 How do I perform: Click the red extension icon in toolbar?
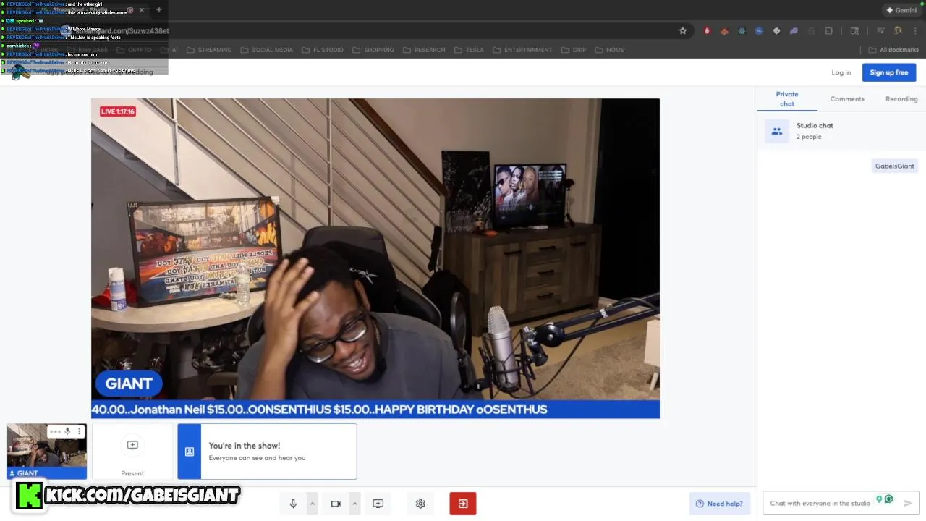point(707,31)
